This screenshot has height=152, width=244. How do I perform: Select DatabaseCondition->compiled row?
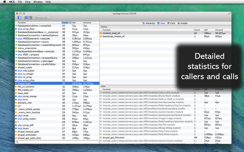pyautogui.click(x=57, y=26)
